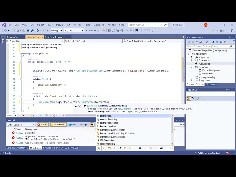Viewport: 236px width, 177px height.
Task: Toggle the bookmark toolbar icon
Action: pyautogui.click(x=136, y=31)
